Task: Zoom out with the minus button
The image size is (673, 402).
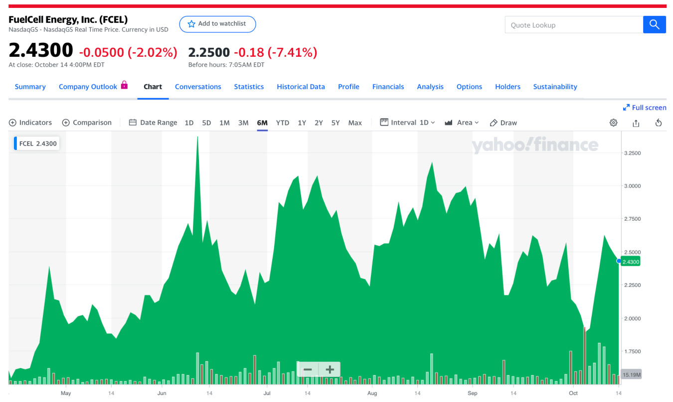Action: (x=308, y=370)
